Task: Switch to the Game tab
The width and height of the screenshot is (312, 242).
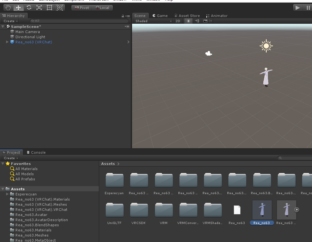Action: pos(160,16)
